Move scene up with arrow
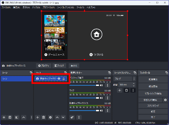Viewport: 169px width, 125px height. [24, 117]
